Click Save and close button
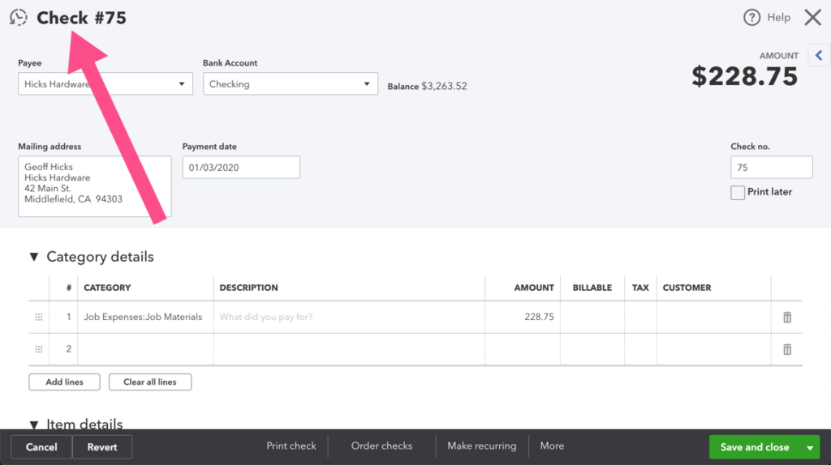This screenshot has height=465, width=831. pyautogui.click(x=755, y=447)
